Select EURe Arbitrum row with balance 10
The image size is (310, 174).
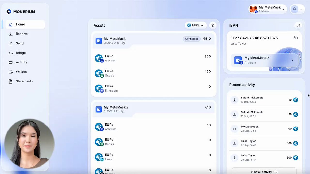click(x=153, y=127)
